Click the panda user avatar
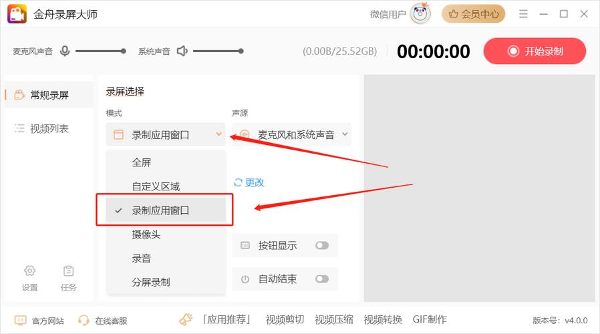This screenshot has width=600, height=334. [420, 14]
